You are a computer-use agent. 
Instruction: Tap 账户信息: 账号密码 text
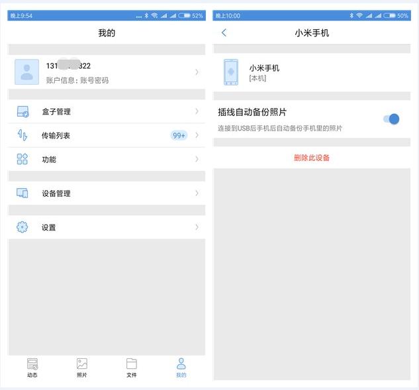77,80
